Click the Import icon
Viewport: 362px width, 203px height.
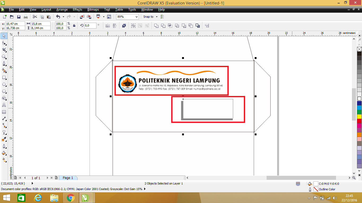[x=82, y=17]
